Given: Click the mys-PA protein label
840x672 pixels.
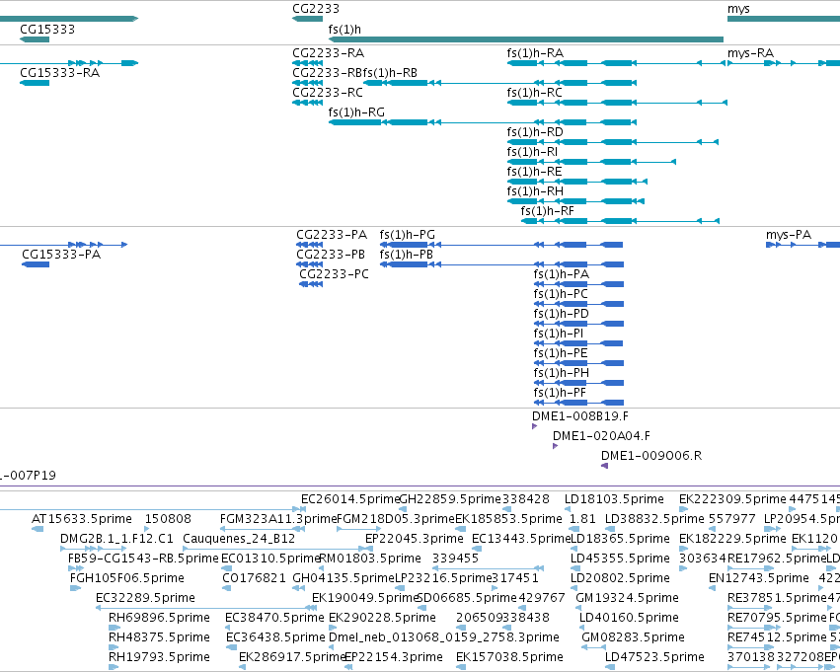Looking at the screenshot, I should click(789, 235).
